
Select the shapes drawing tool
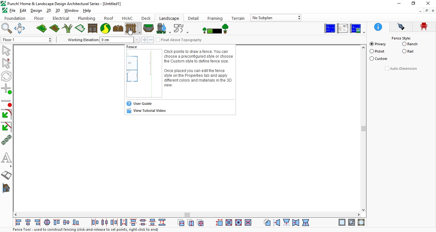[179, 28]
